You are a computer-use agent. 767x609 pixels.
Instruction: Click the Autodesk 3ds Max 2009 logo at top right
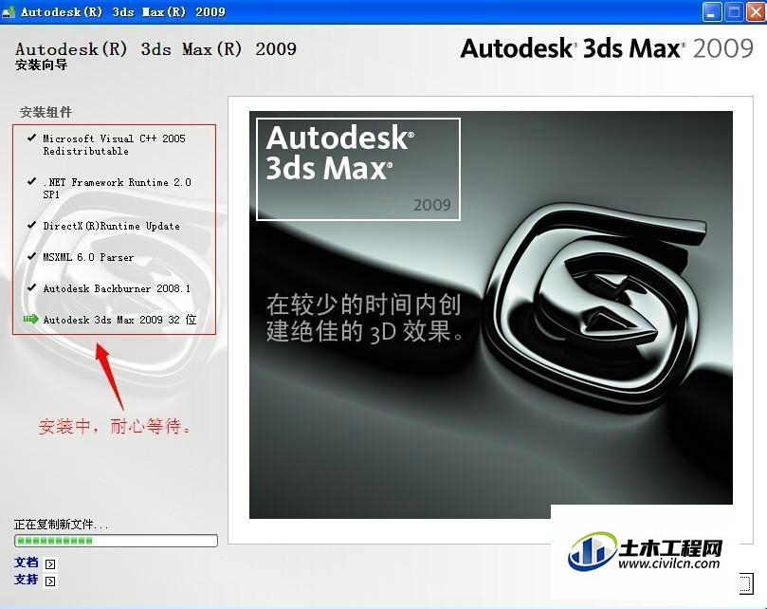point(607,48)
